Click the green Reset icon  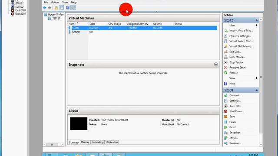[x=225, y=127]
